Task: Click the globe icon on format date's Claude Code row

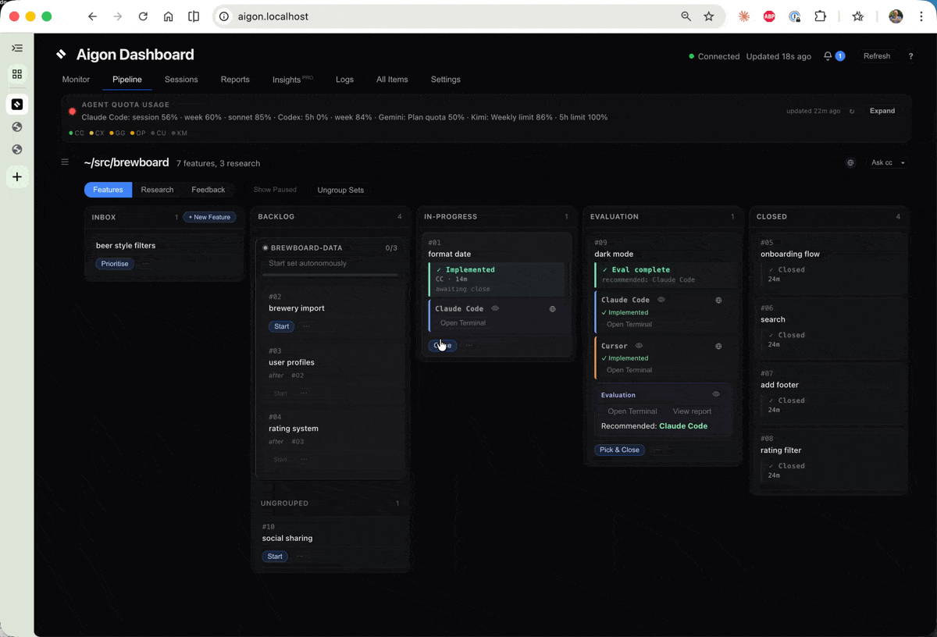Action: click(553, 309)
